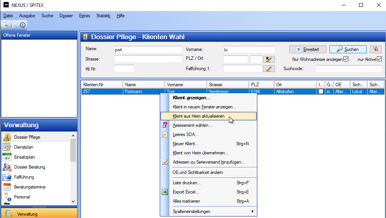Open Fallführung from the sidebar list
Image resolution: width=386 pixels, height=218 pixels.
coord(24,177)
